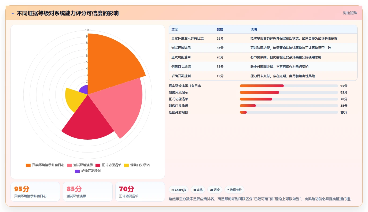Click the 进度 chip
Viewport: 368px width, 212px height.
[215, 190]
